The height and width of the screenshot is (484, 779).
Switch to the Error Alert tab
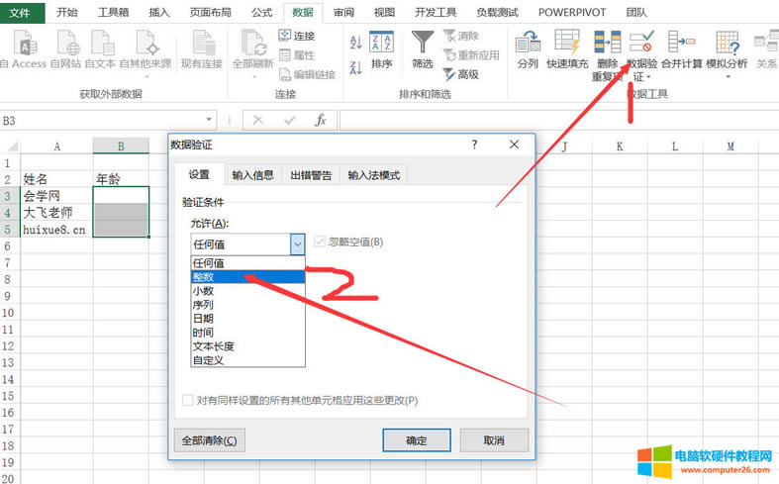(311, 175)
